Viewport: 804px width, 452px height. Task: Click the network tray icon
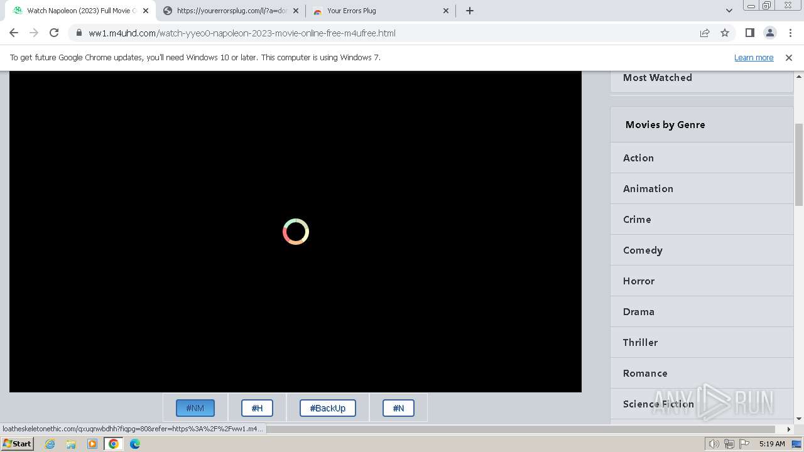[x=729, y=444]
